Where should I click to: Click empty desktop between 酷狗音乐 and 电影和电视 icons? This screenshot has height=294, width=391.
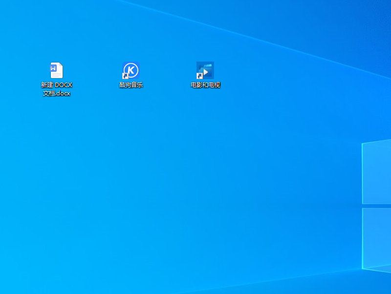point(168,73)
